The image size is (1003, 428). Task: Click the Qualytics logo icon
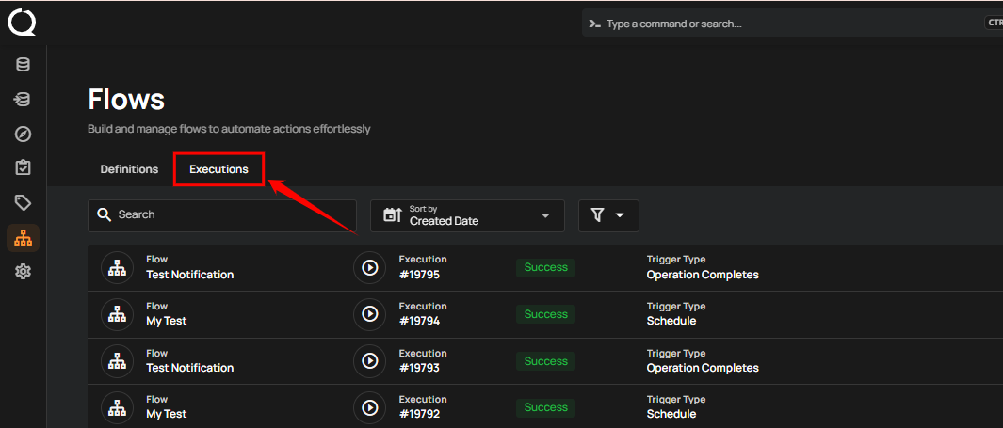tap(22, 22)
